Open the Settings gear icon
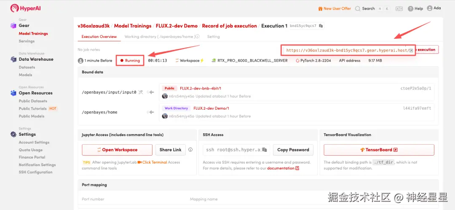 click(13, 134)
